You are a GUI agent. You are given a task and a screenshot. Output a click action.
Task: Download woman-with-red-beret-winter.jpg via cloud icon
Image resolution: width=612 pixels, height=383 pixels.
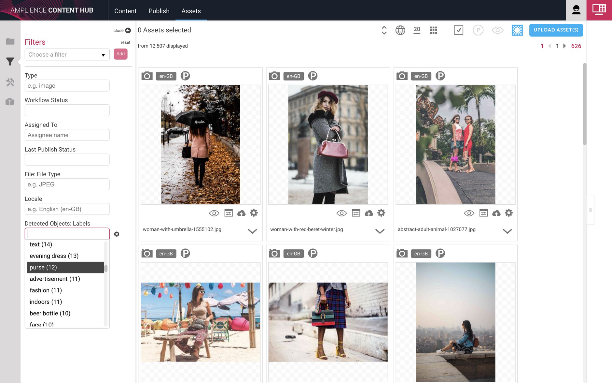click(x=369, y=213)
